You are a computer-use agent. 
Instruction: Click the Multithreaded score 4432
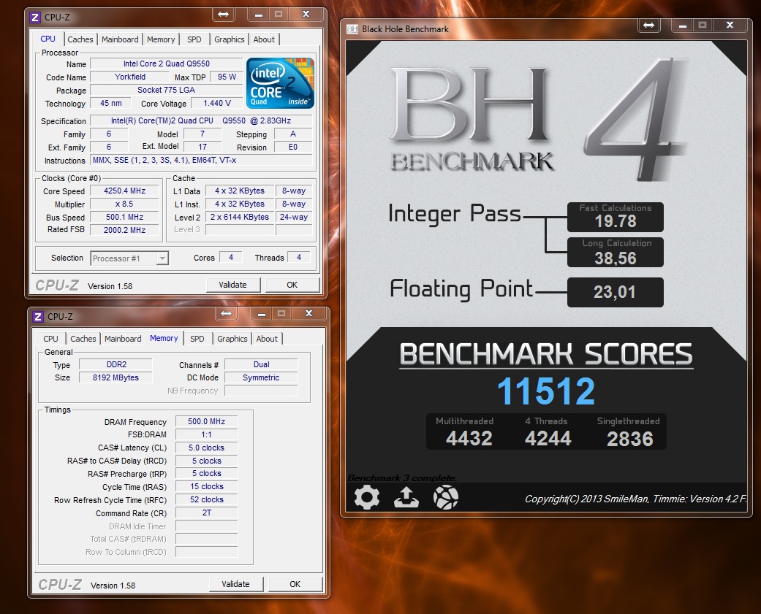[469, 439]
